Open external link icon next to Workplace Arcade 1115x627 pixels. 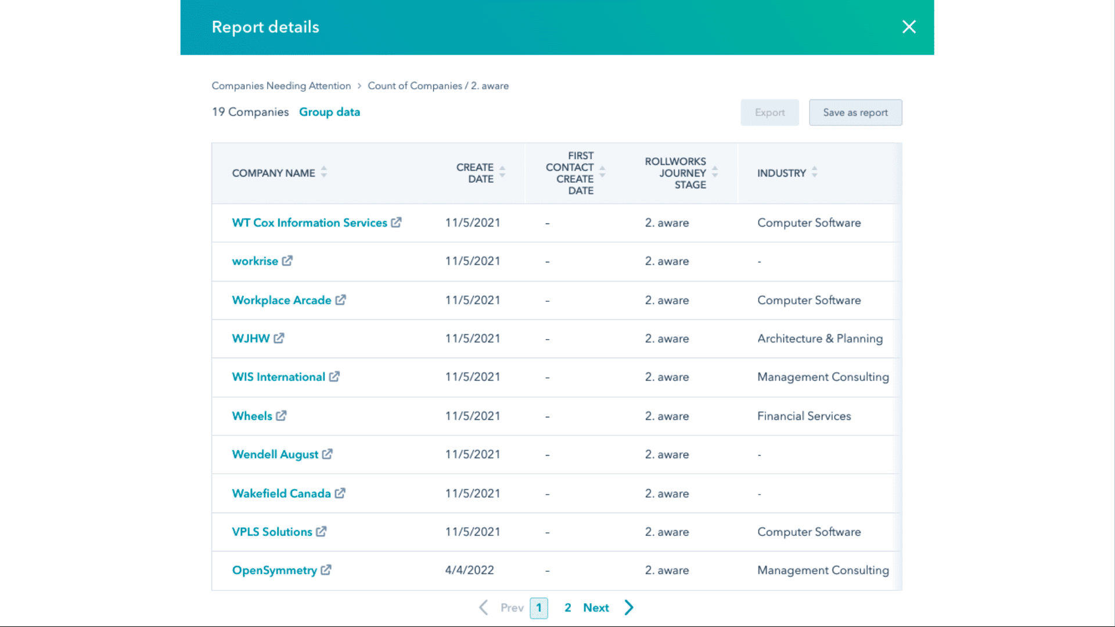[340, 300]
